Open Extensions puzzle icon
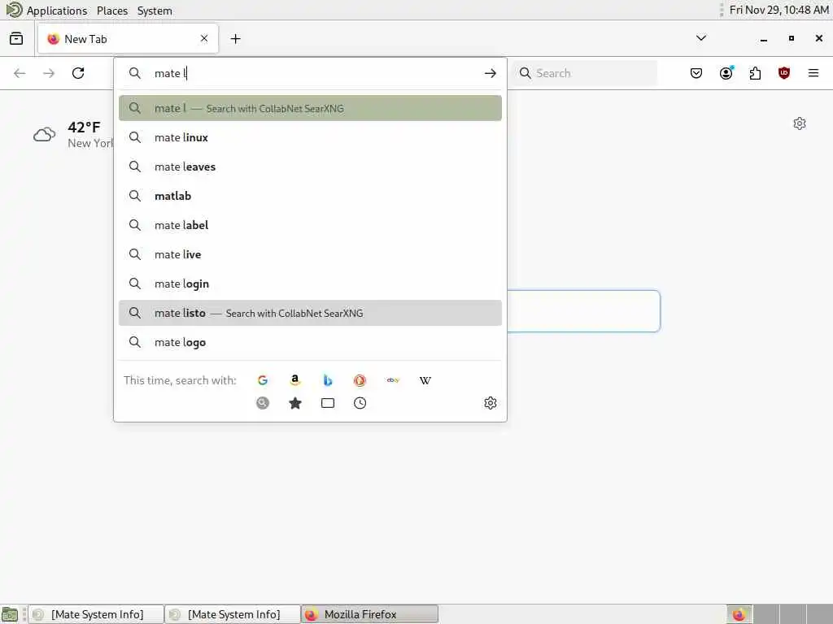Viewport: 833px width, 624px height. click(x=755, y=73)
